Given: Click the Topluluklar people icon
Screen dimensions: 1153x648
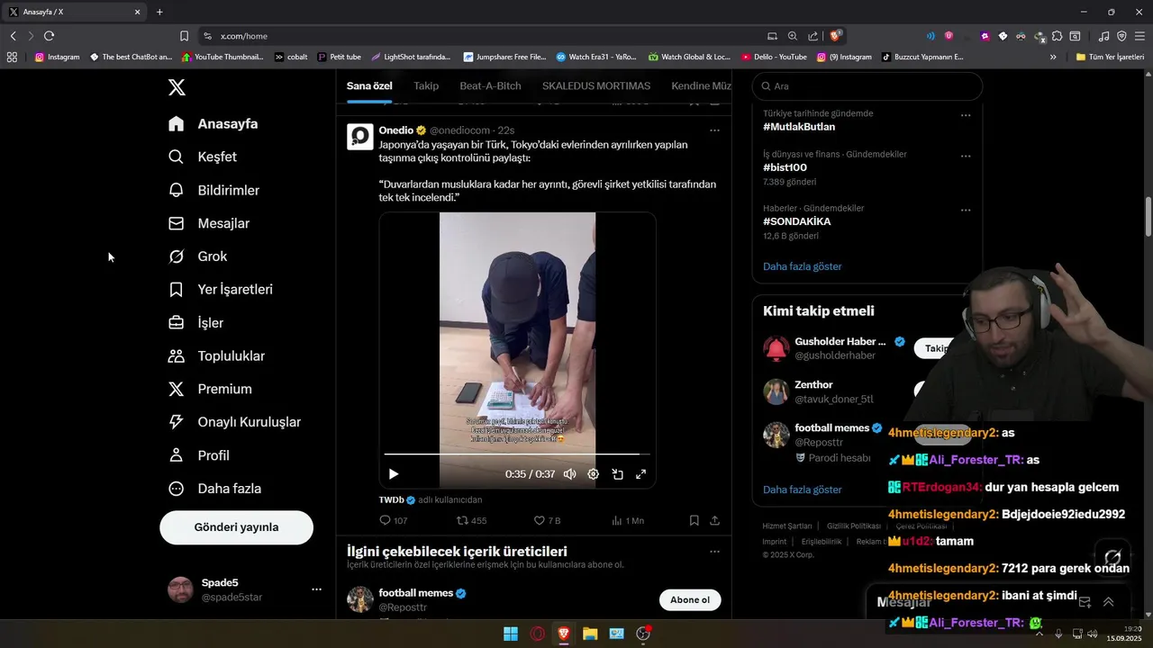Looking at the screenshot, I should (177, 356).
